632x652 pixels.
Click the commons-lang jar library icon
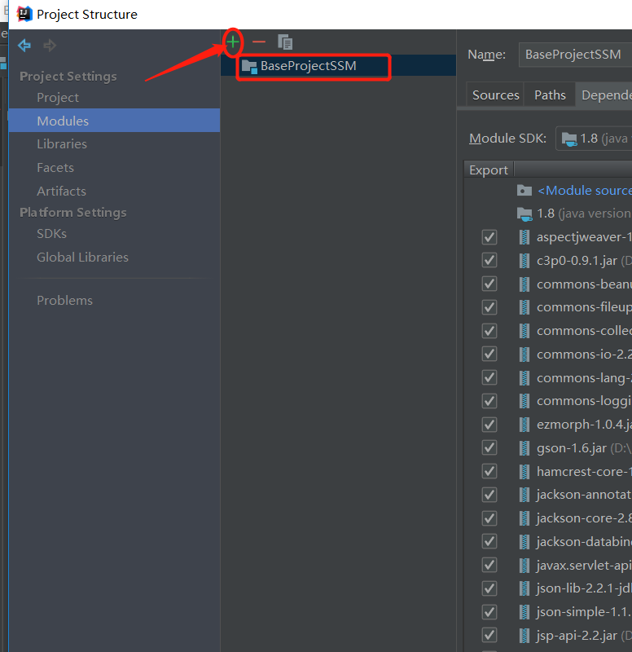click(x=524, y=378)
